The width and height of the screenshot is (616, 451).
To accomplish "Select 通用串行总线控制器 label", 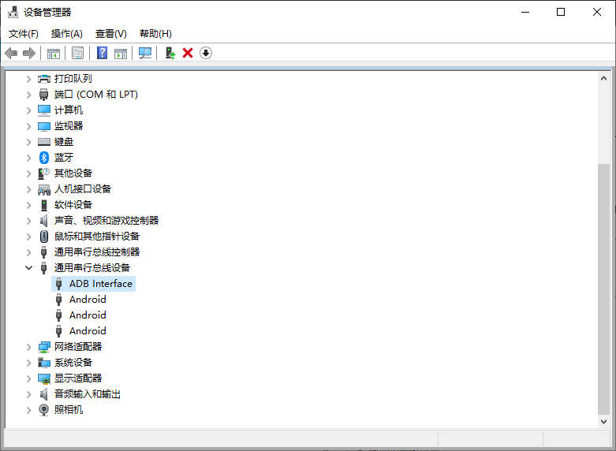I will (x=97, y=252).
